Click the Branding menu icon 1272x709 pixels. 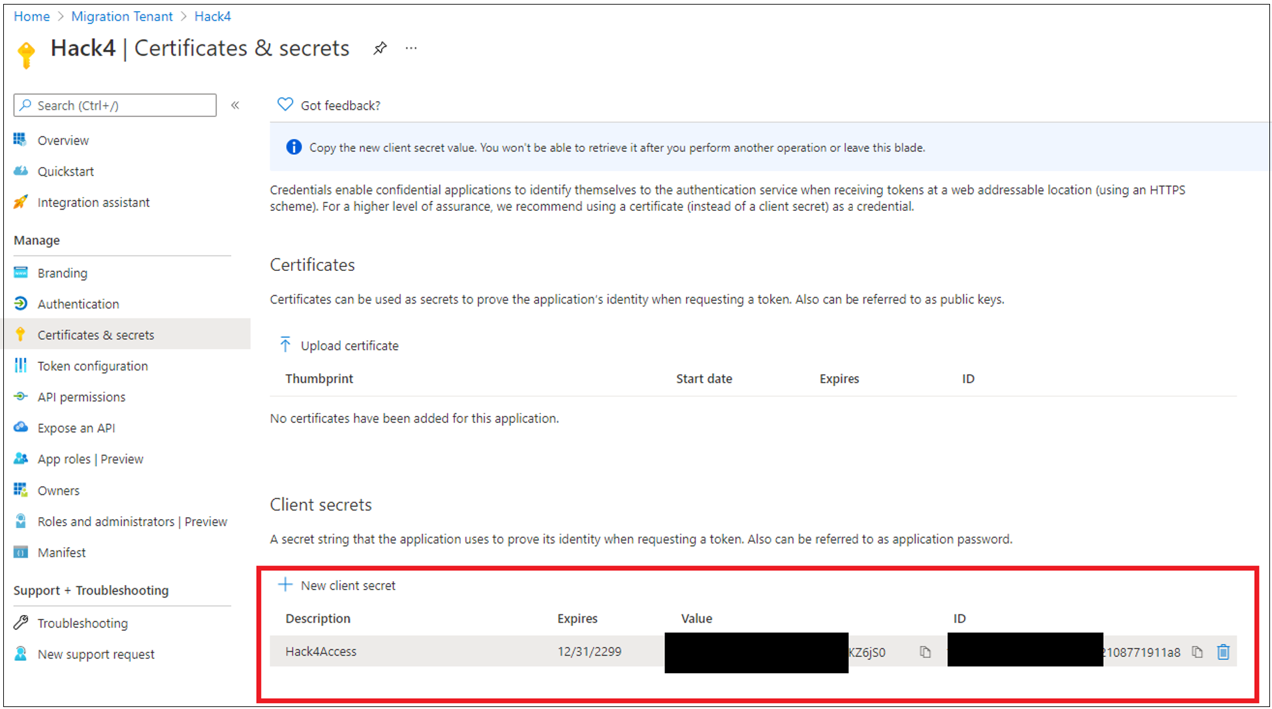coord(19,272)
